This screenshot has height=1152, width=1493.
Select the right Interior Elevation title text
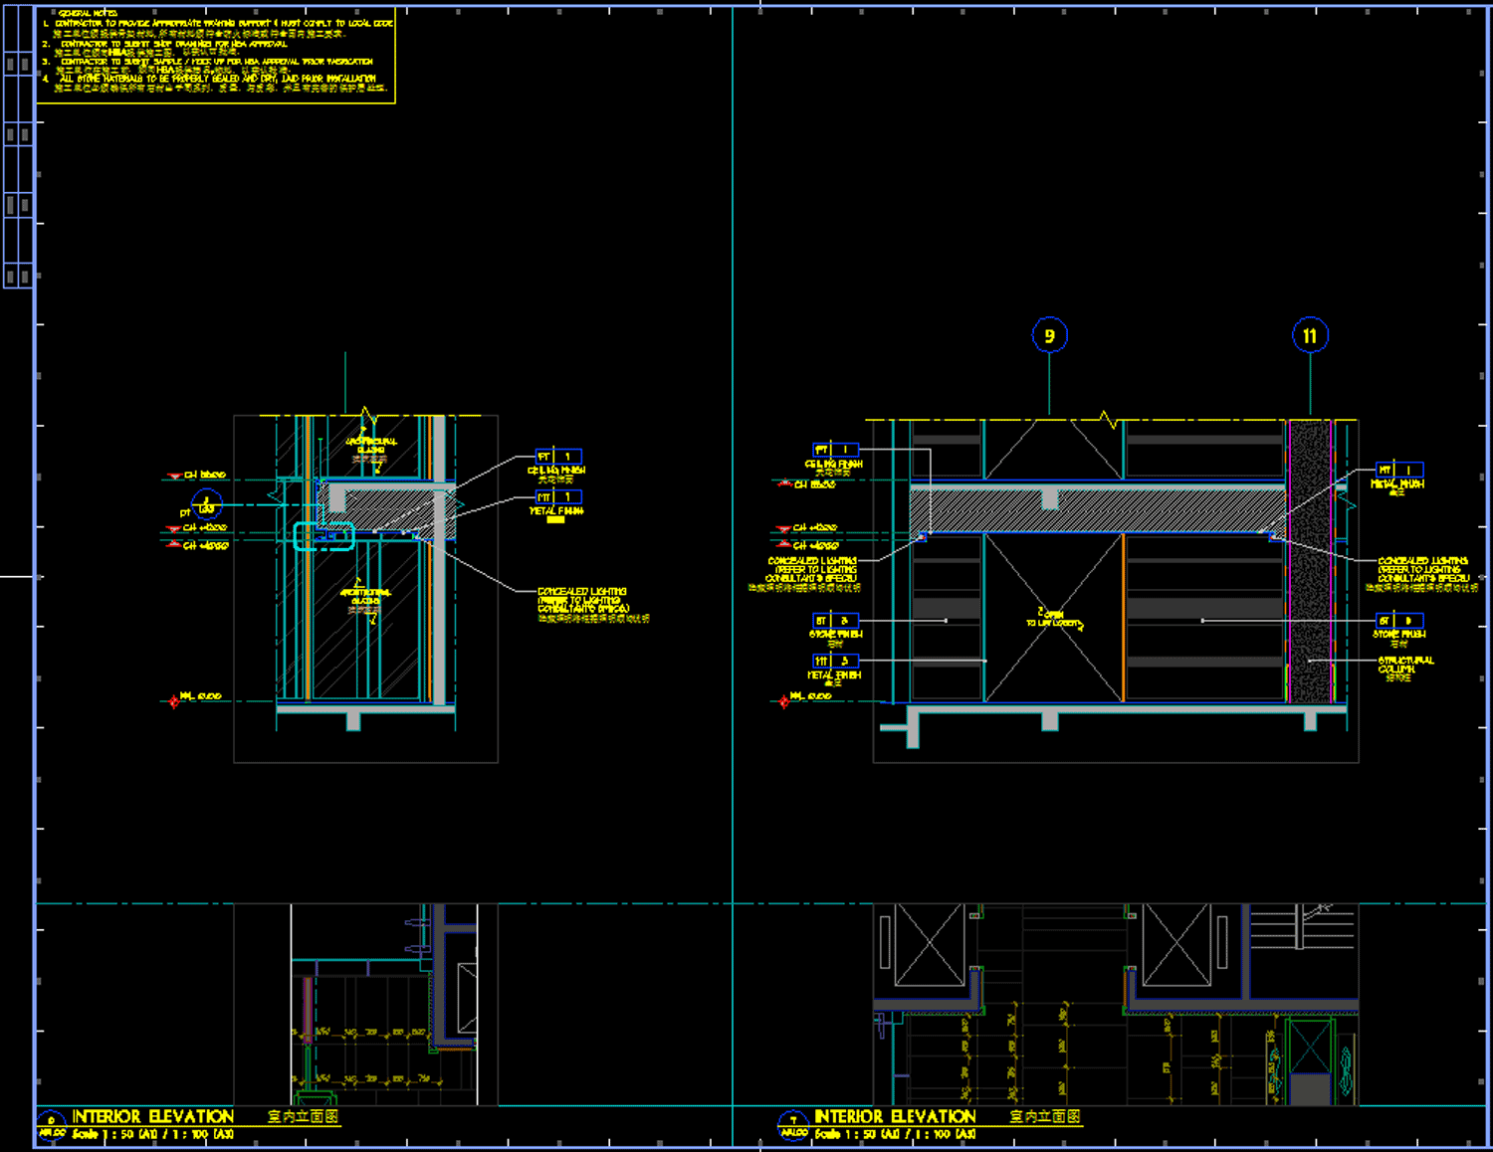tap(895, 1116)
